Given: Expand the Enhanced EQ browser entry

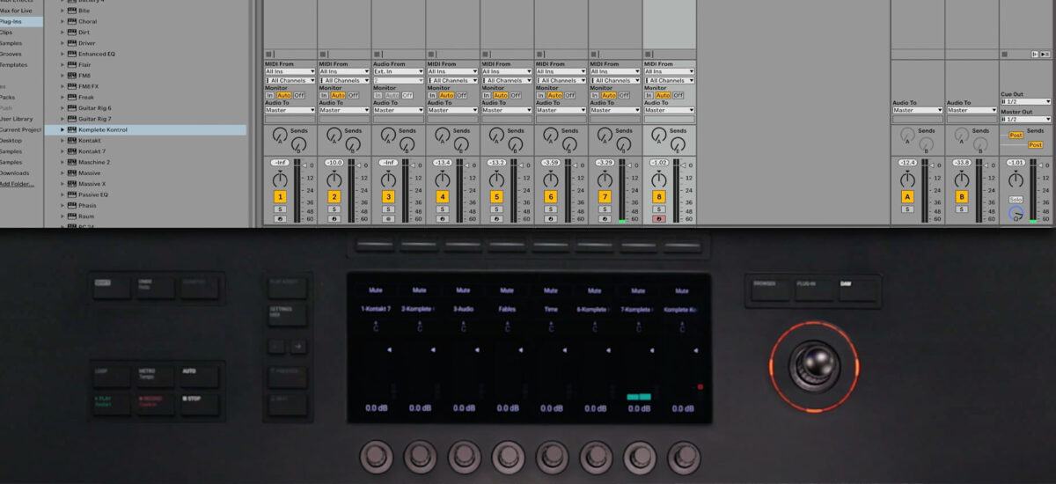Looking at the screenshot, I should [62, 54].
